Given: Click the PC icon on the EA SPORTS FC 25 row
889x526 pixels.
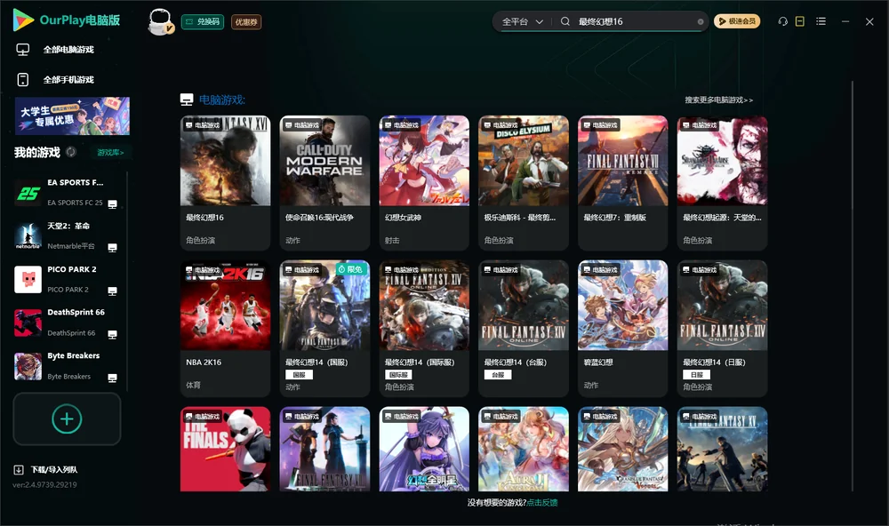Looking at the screenshot, I should click(112, 204).
